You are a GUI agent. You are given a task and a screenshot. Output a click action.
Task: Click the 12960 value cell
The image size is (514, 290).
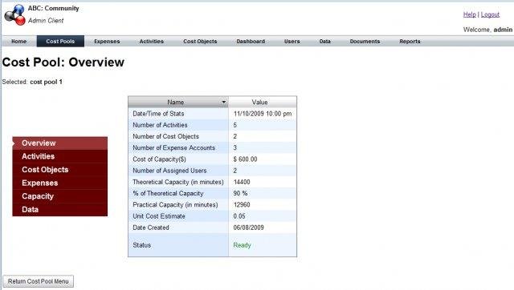263,205
